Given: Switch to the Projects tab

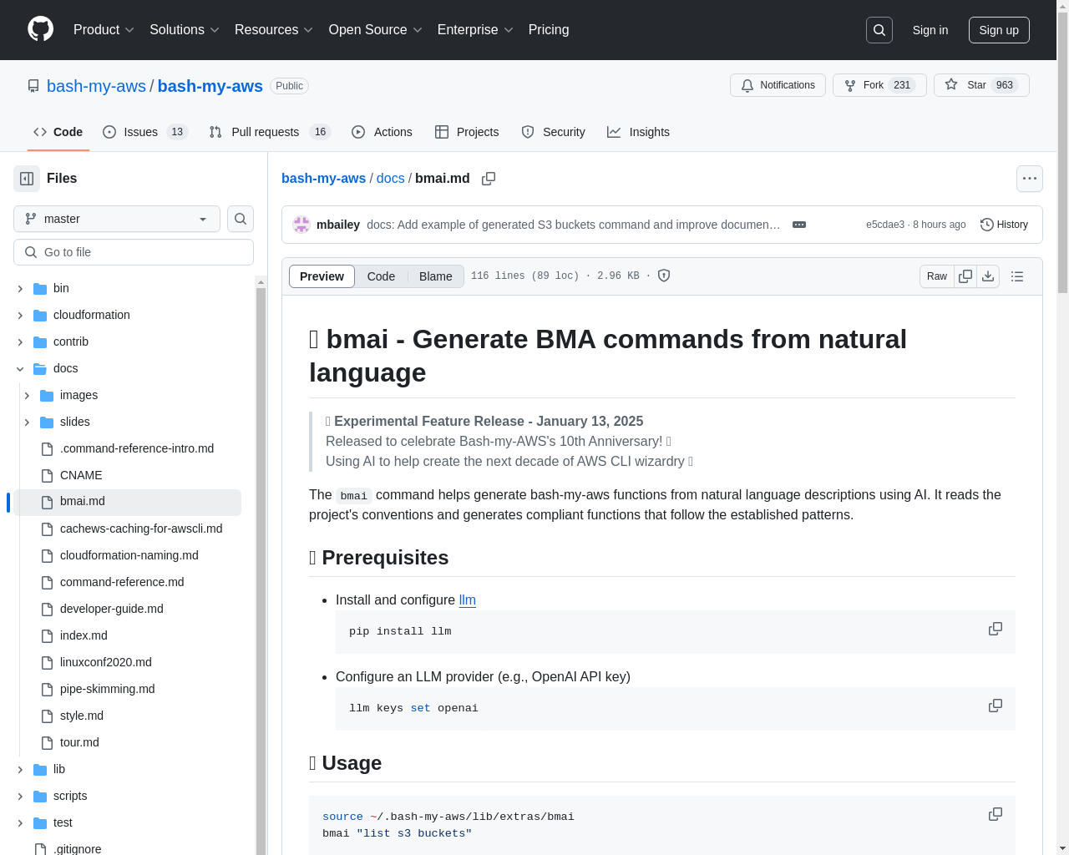Looking at the screenshot, I should 467,132.
